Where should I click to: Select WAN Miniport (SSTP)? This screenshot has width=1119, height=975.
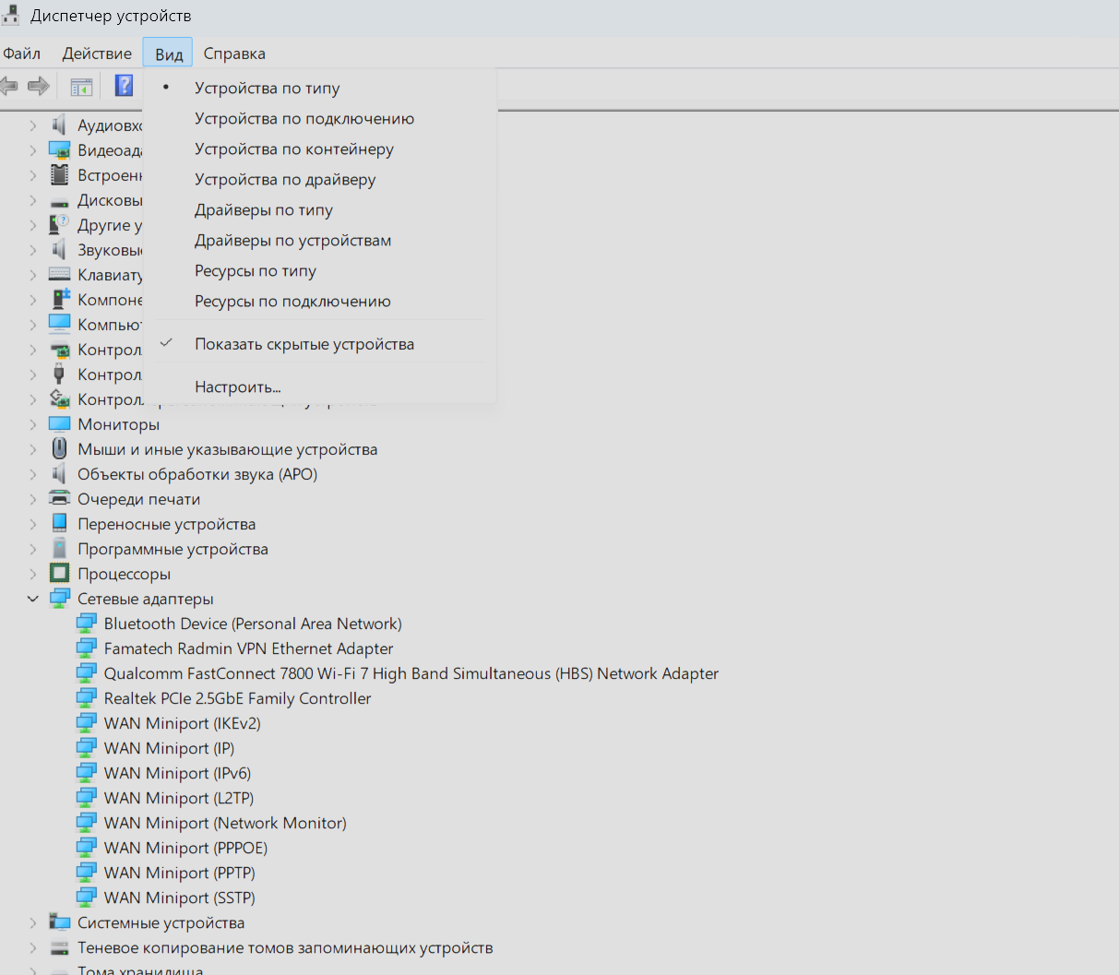point(180,898)
